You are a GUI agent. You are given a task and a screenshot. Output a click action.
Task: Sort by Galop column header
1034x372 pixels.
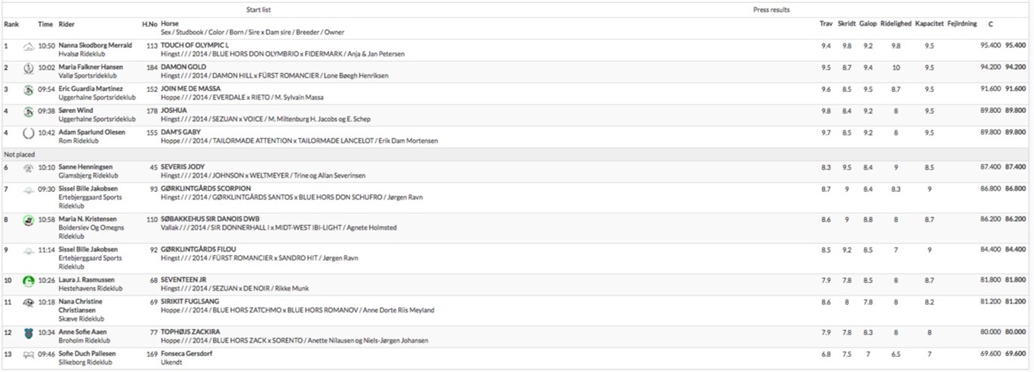click(x=867, y=24)
